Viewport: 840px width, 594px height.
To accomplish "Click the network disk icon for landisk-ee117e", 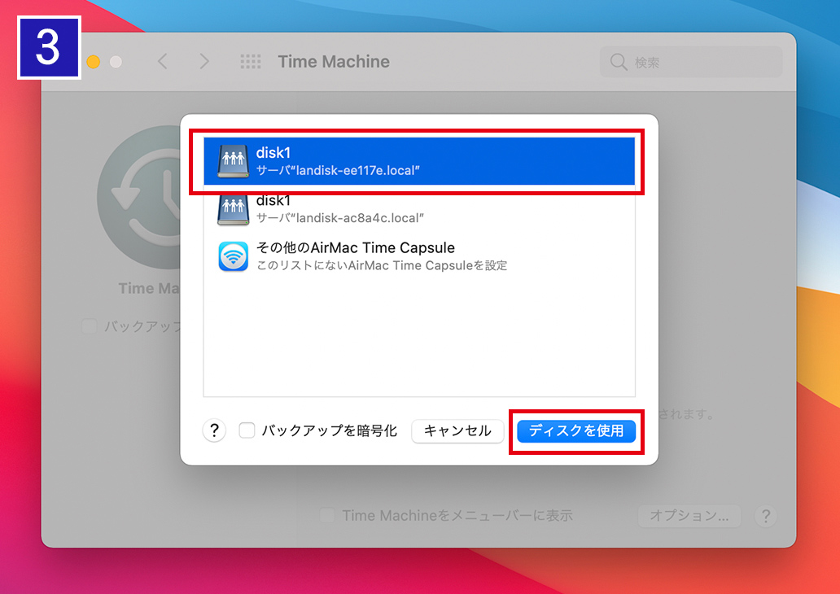I will click(233, 161).
